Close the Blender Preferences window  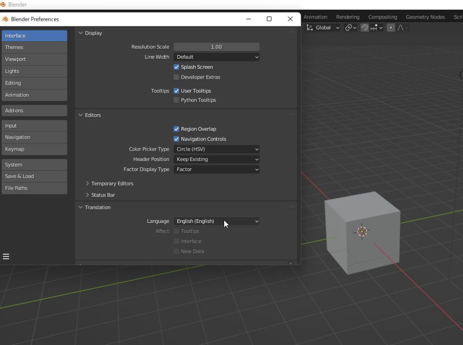(x=290, y=19)
